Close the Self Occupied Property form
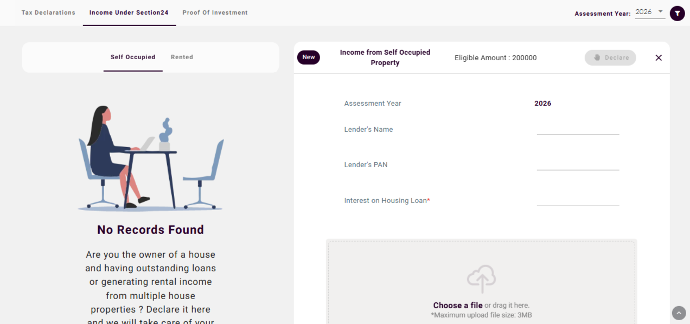690x324 pixels. [x=659, y=58]
